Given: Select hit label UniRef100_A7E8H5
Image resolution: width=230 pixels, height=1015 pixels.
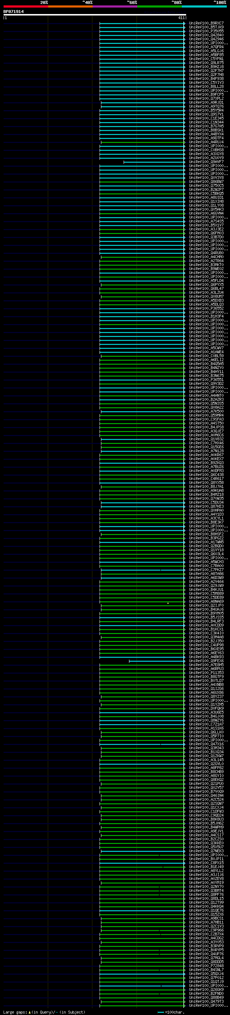Looking at the screenshot, I should click(x=206, y=665).
